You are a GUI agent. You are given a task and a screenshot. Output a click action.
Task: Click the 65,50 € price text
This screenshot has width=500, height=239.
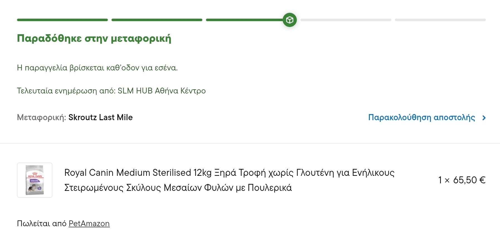[x=469, y=180]
